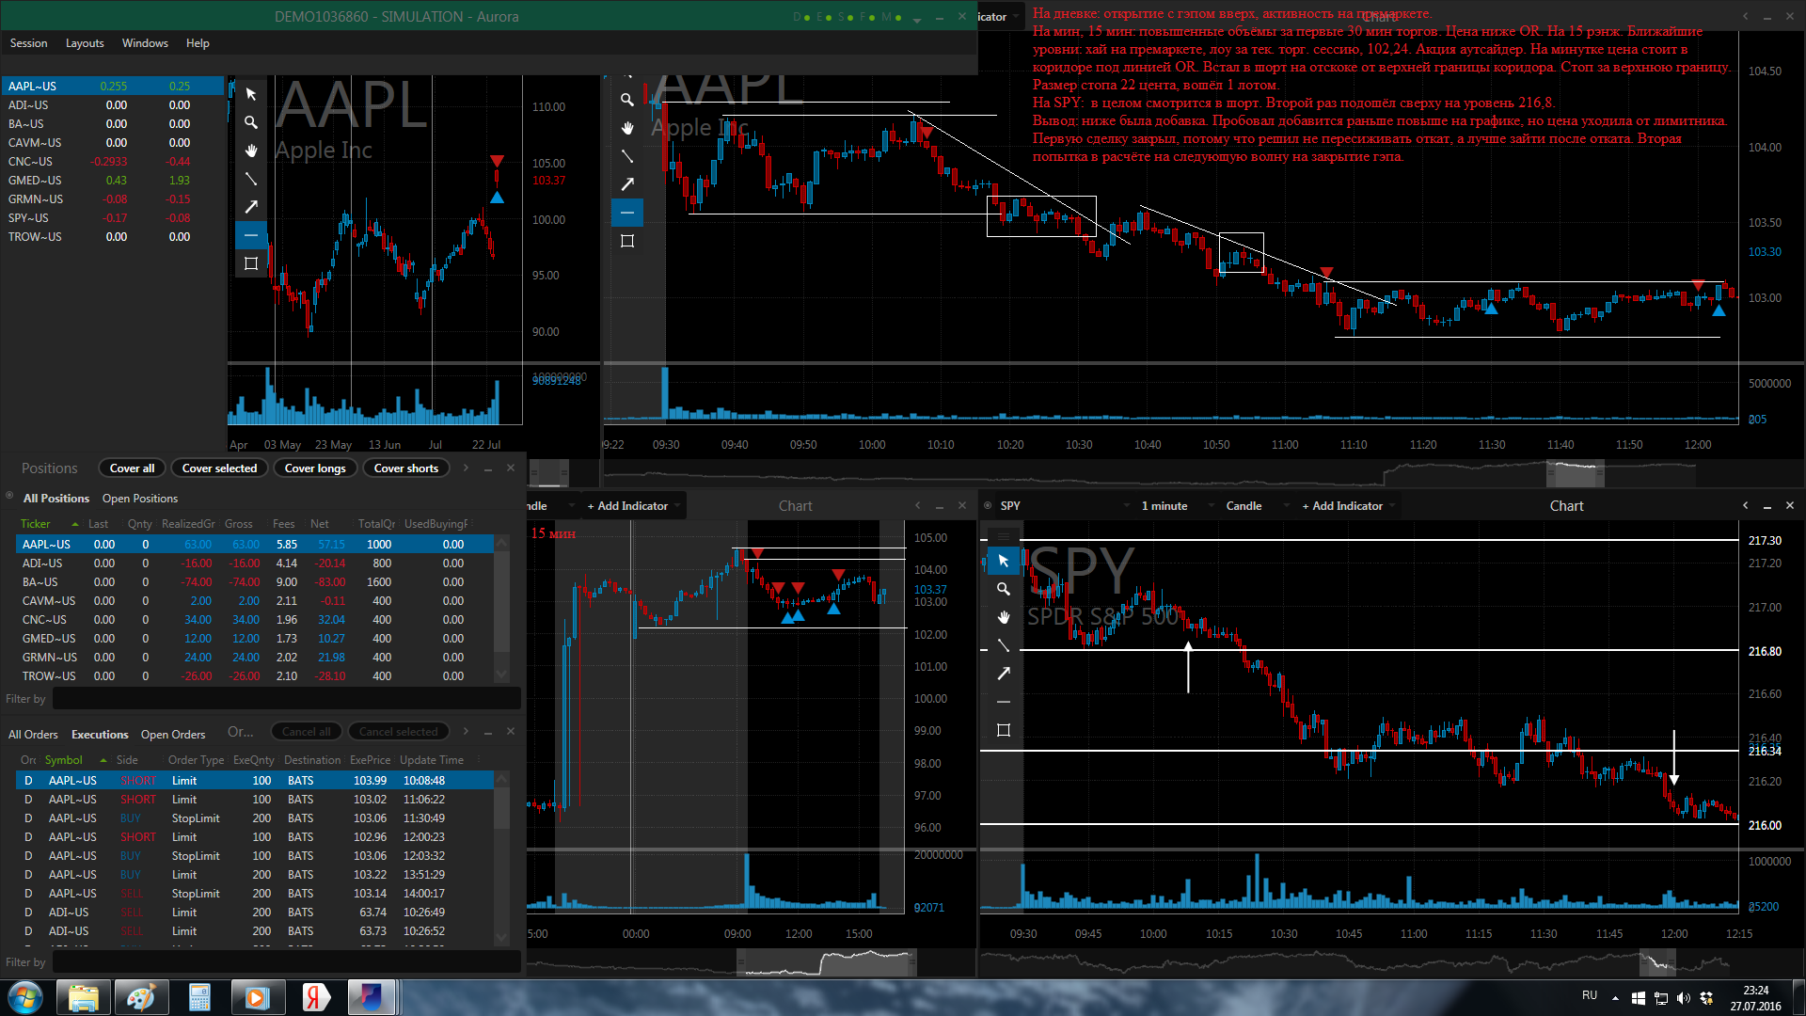Switch to the All Orders tab
The image size is (1806, 1016).
point(33,735)
